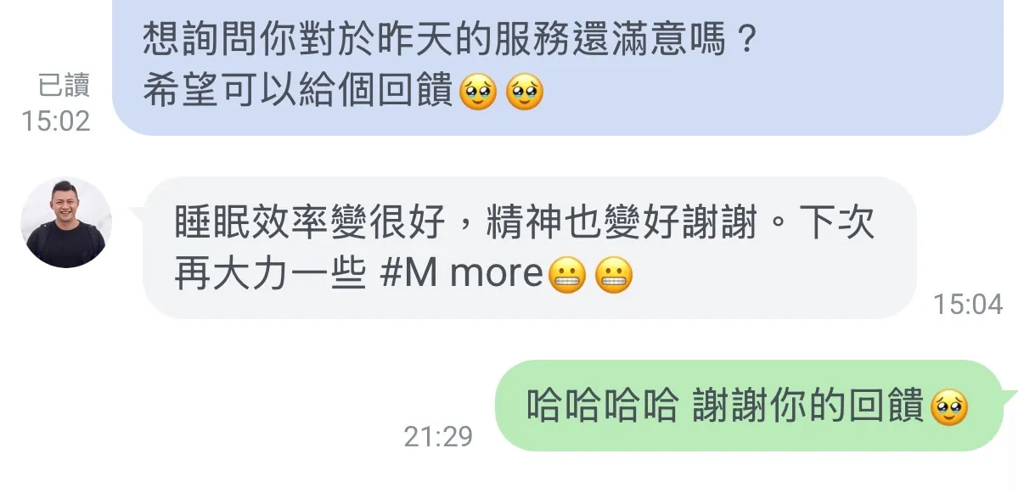
Task: Click the 15:02 timestamp
Action: [56, 120]
